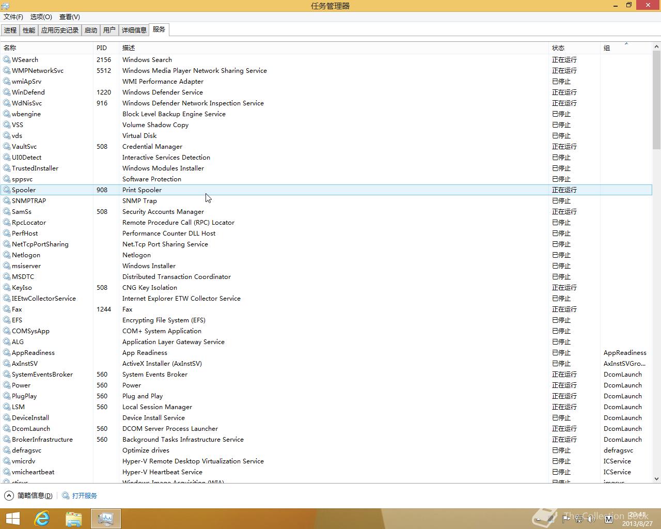Click the scrollbar down arrow
The width and height of the screenshot is (661, 529).
tap(656, 479)
